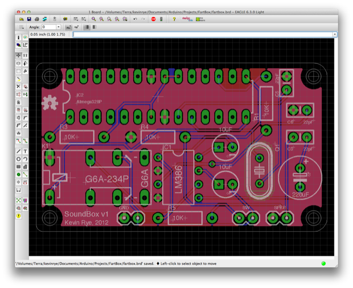Click the green status indicator light
This screenshot has height=288, width=353.
[323, 264]
